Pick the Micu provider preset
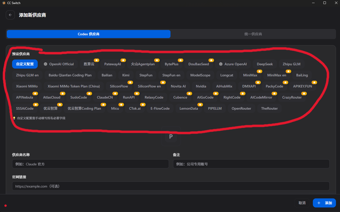The image size is (340, 212). click(x=115, y=108)
